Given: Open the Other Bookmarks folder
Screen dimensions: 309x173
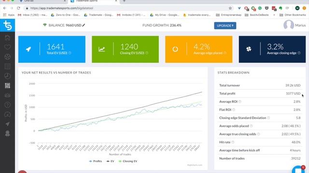Looking at the screenshot, I should (x=293, y=15).
